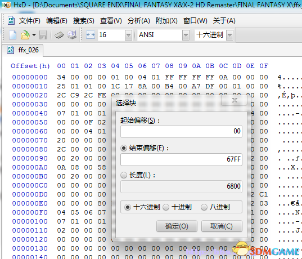The height and width of the screenshot is (259, 302).
Task: Select the 八进制 octal radio button
Action: [204, 207]
